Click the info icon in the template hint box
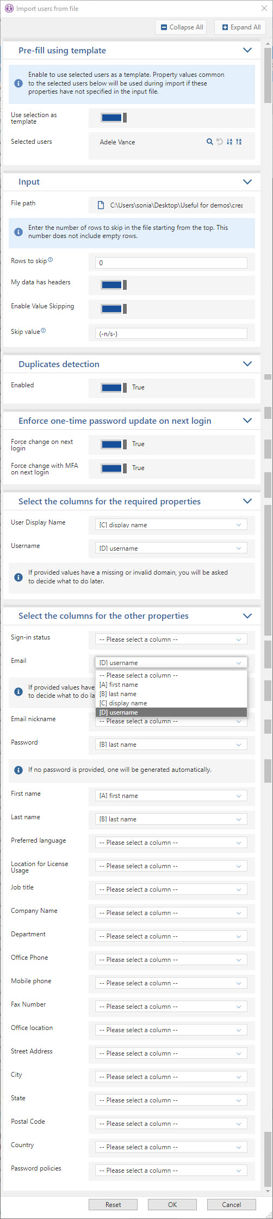273x1219 pixels. tap(18, 83)
